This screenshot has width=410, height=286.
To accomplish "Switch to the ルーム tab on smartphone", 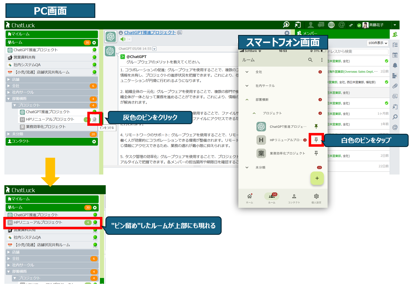I will point(272,198).
